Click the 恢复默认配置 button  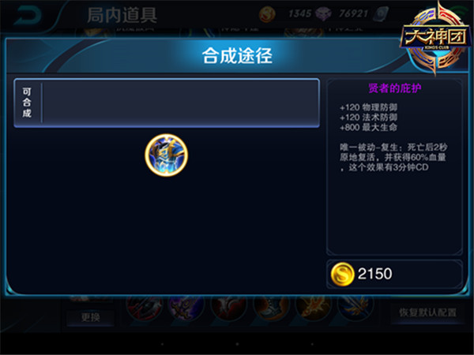point(427,312)
